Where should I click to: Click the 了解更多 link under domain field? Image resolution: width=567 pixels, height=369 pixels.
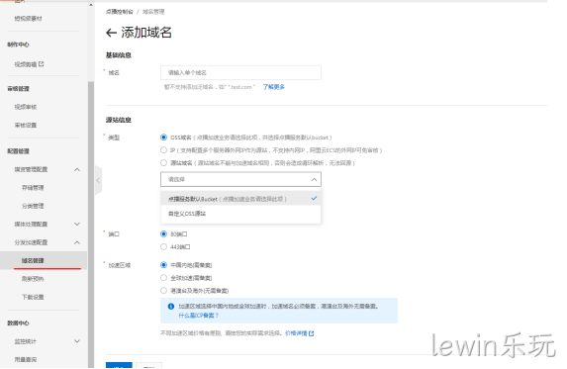(274, 87)
